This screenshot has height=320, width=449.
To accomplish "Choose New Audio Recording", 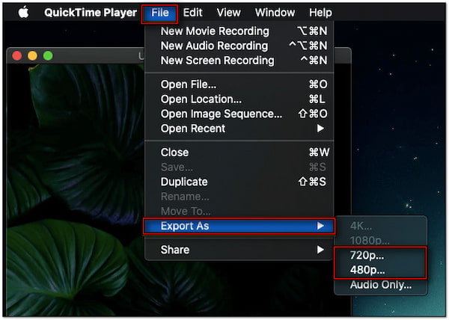I will click(x=239, y=46).
